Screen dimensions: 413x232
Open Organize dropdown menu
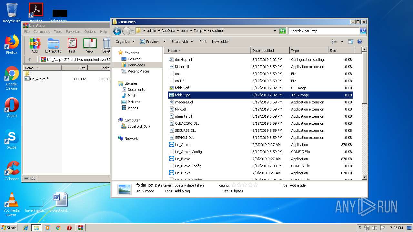(125, 42)
